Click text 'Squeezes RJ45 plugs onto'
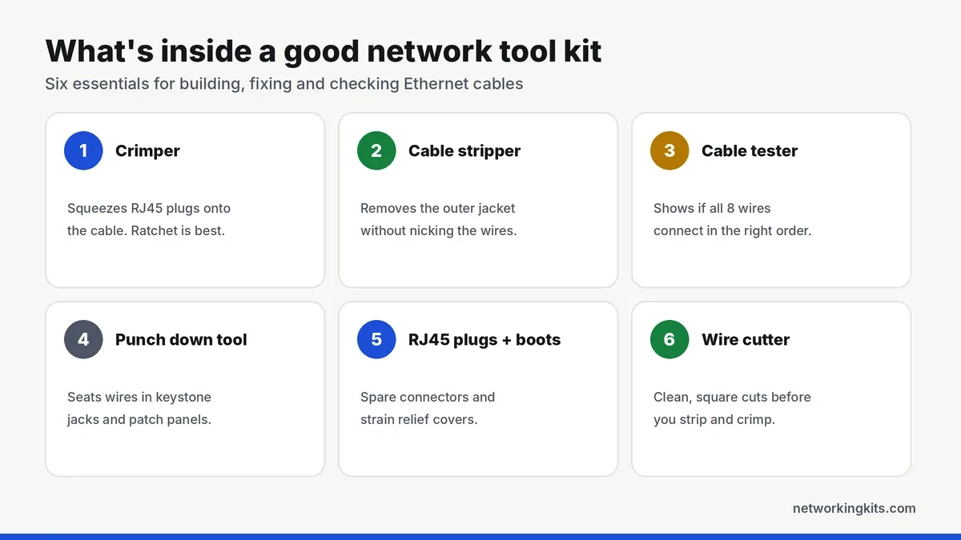961x540 pixels. (149, 208)
